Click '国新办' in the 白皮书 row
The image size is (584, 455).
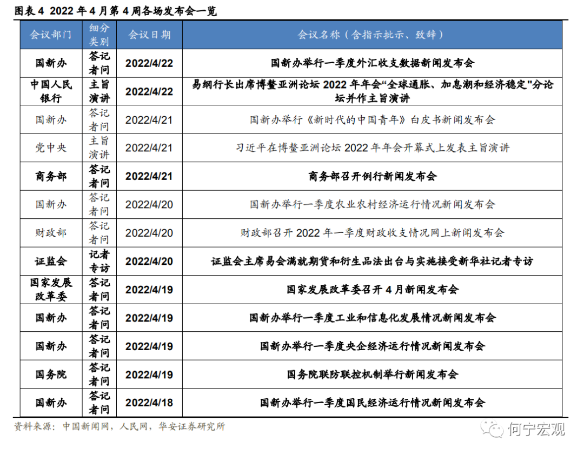click(x=51, y=120)
